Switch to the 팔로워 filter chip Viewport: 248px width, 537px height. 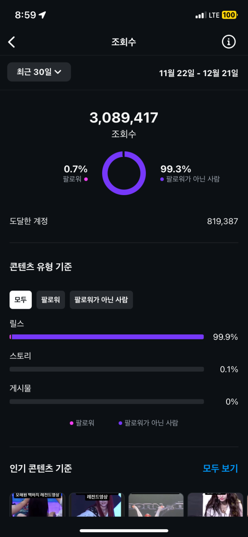(x=51, y=300)
